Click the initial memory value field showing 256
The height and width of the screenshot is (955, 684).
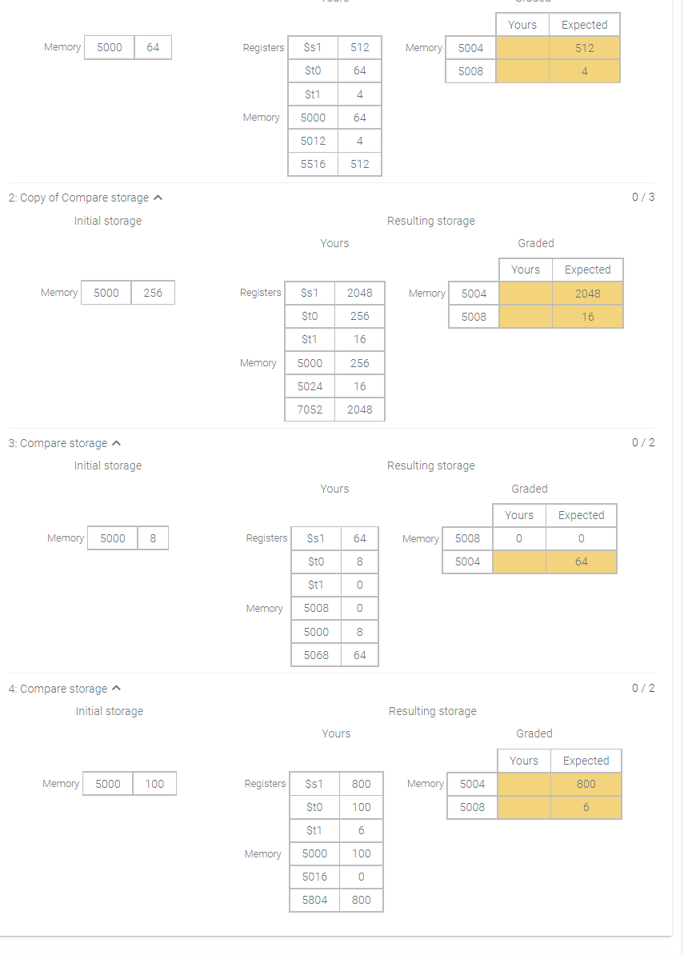[x=155, y=292]
